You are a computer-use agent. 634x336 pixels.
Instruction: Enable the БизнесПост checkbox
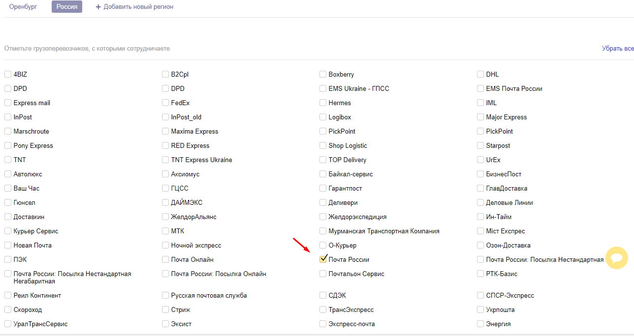coord(480,174)
